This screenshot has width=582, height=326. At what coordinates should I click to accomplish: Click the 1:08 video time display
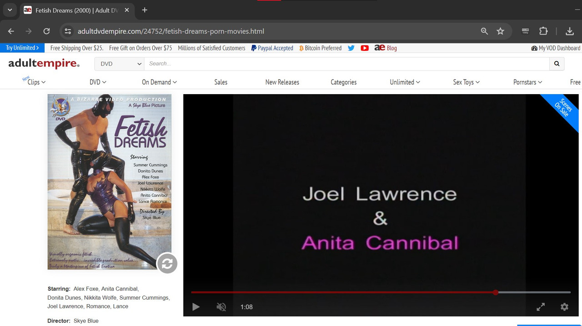[x=246, y=307]
